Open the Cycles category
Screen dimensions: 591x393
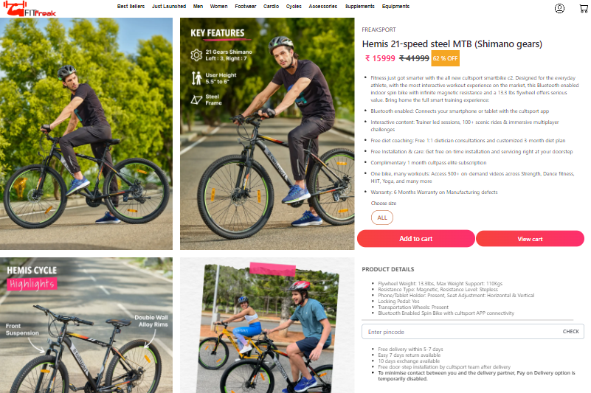294,7
